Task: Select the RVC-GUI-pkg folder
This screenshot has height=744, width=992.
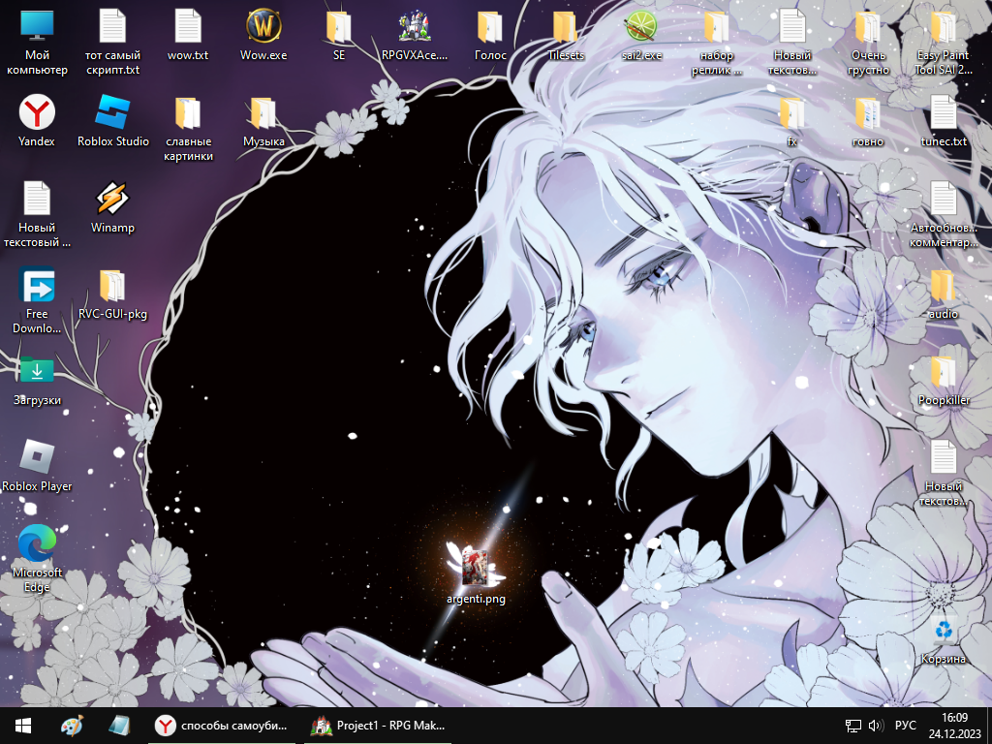Action: click(112, 294)
